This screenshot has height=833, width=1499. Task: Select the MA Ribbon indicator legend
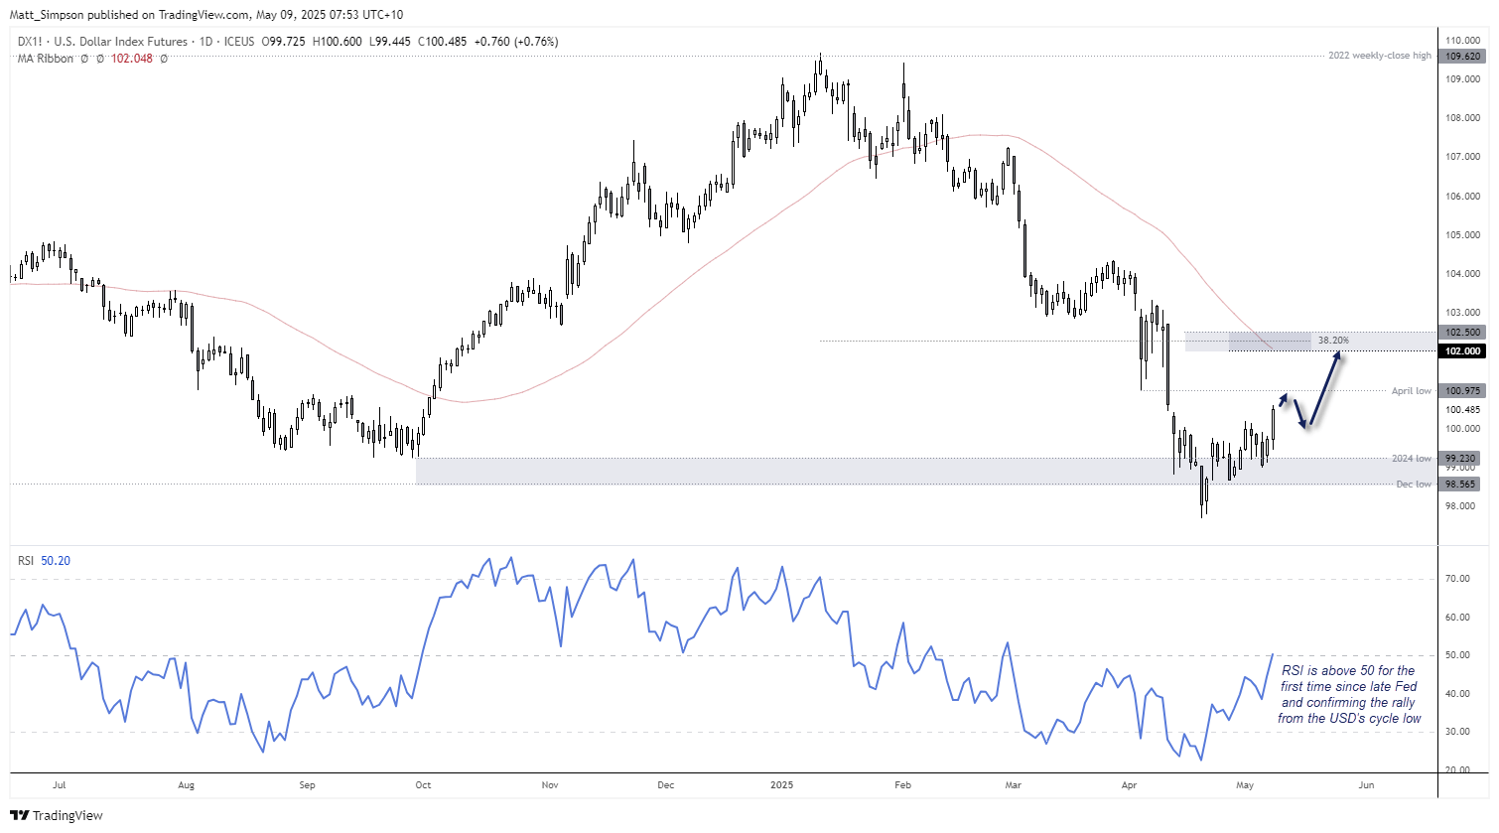pos(46,59)
